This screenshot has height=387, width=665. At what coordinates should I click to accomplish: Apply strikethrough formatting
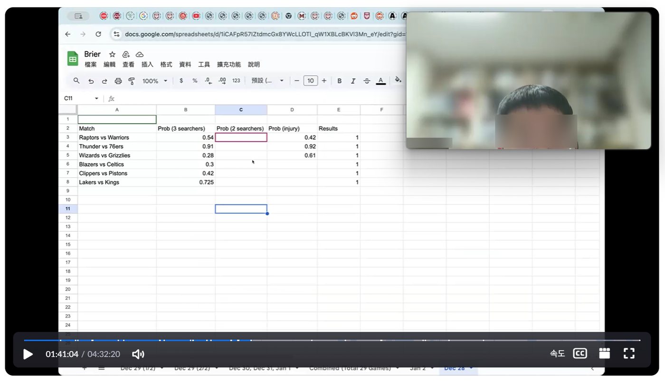367,81
